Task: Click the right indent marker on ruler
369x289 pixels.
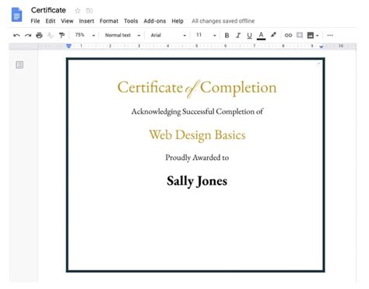Action: click(x=322, y=47)
